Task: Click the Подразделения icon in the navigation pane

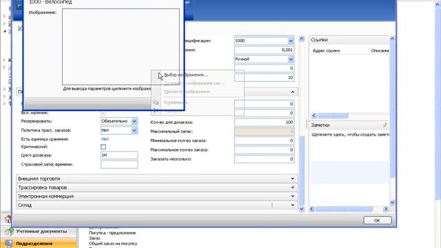Action: tap(9, 243)
